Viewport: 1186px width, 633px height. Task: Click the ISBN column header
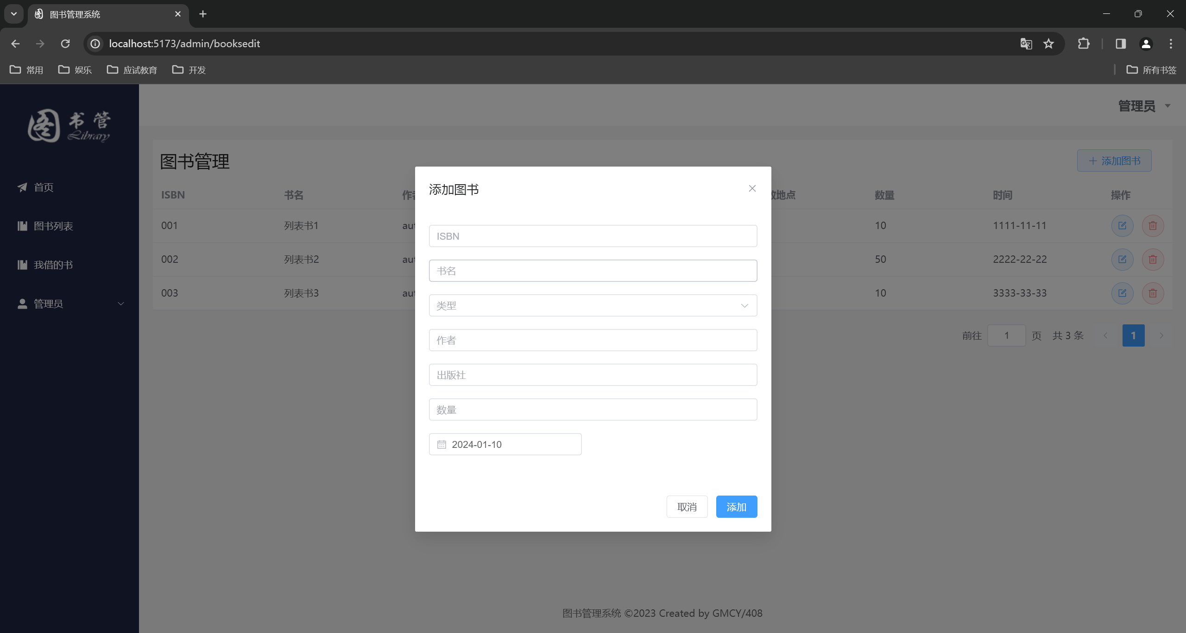coord(173,195)
